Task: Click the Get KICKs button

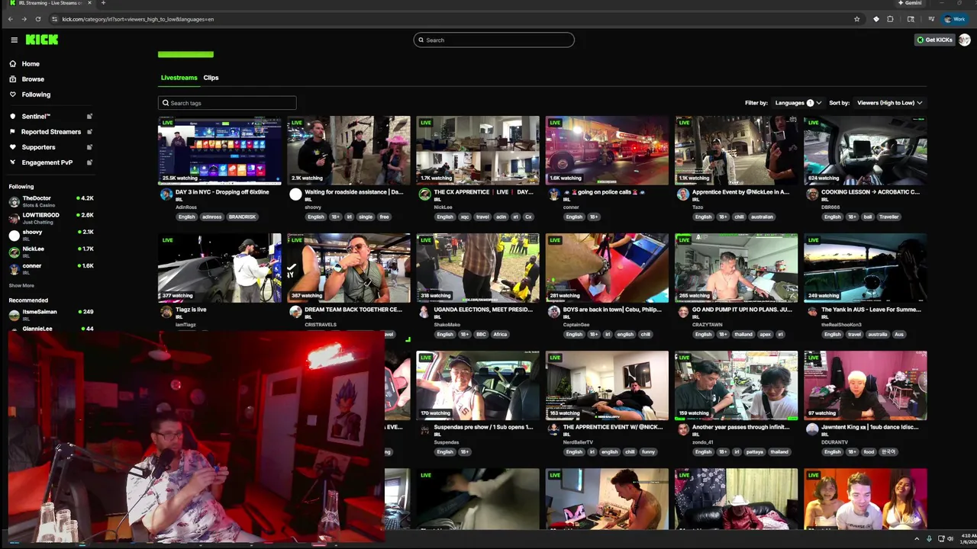Action: (934, 40)
